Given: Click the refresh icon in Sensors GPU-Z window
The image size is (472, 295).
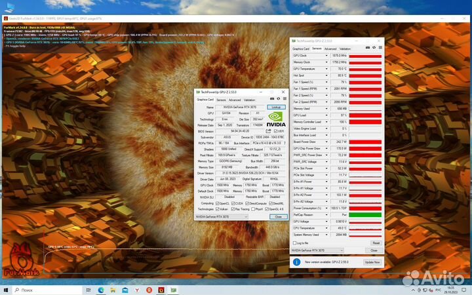Looking at the screenshot, I should [374, 48].
